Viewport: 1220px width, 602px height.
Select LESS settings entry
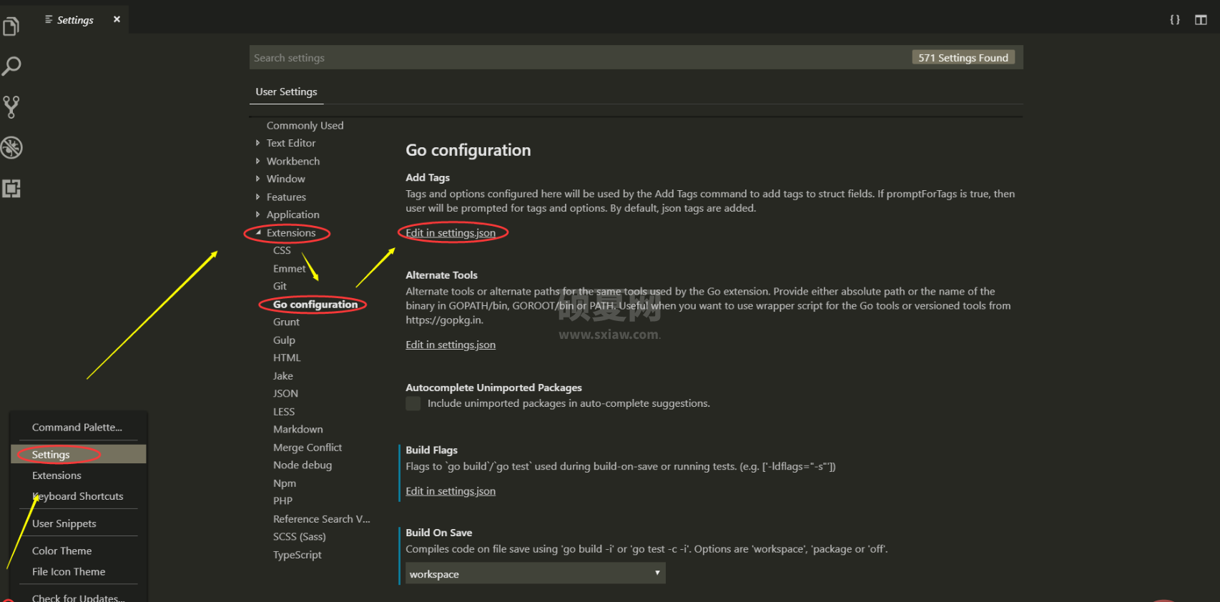tap(283, 411)
